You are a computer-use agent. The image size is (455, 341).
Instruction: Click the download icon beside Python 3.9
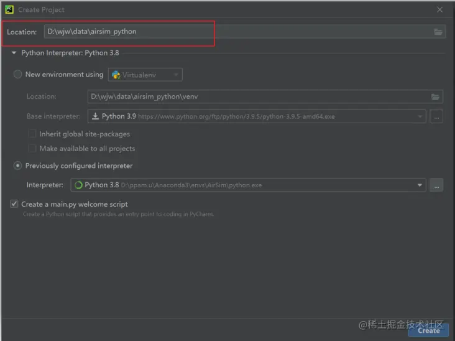(x=95, y=116)
